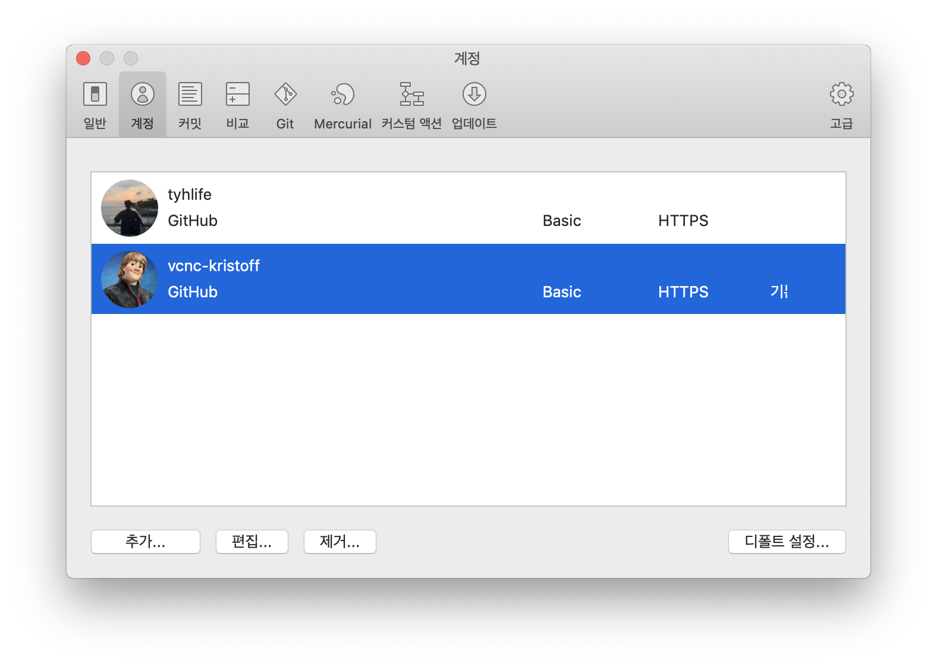This screenshot has width=937, height=666.
Task: Select the vcnc-kristoff account name
Action: point(214,266)
